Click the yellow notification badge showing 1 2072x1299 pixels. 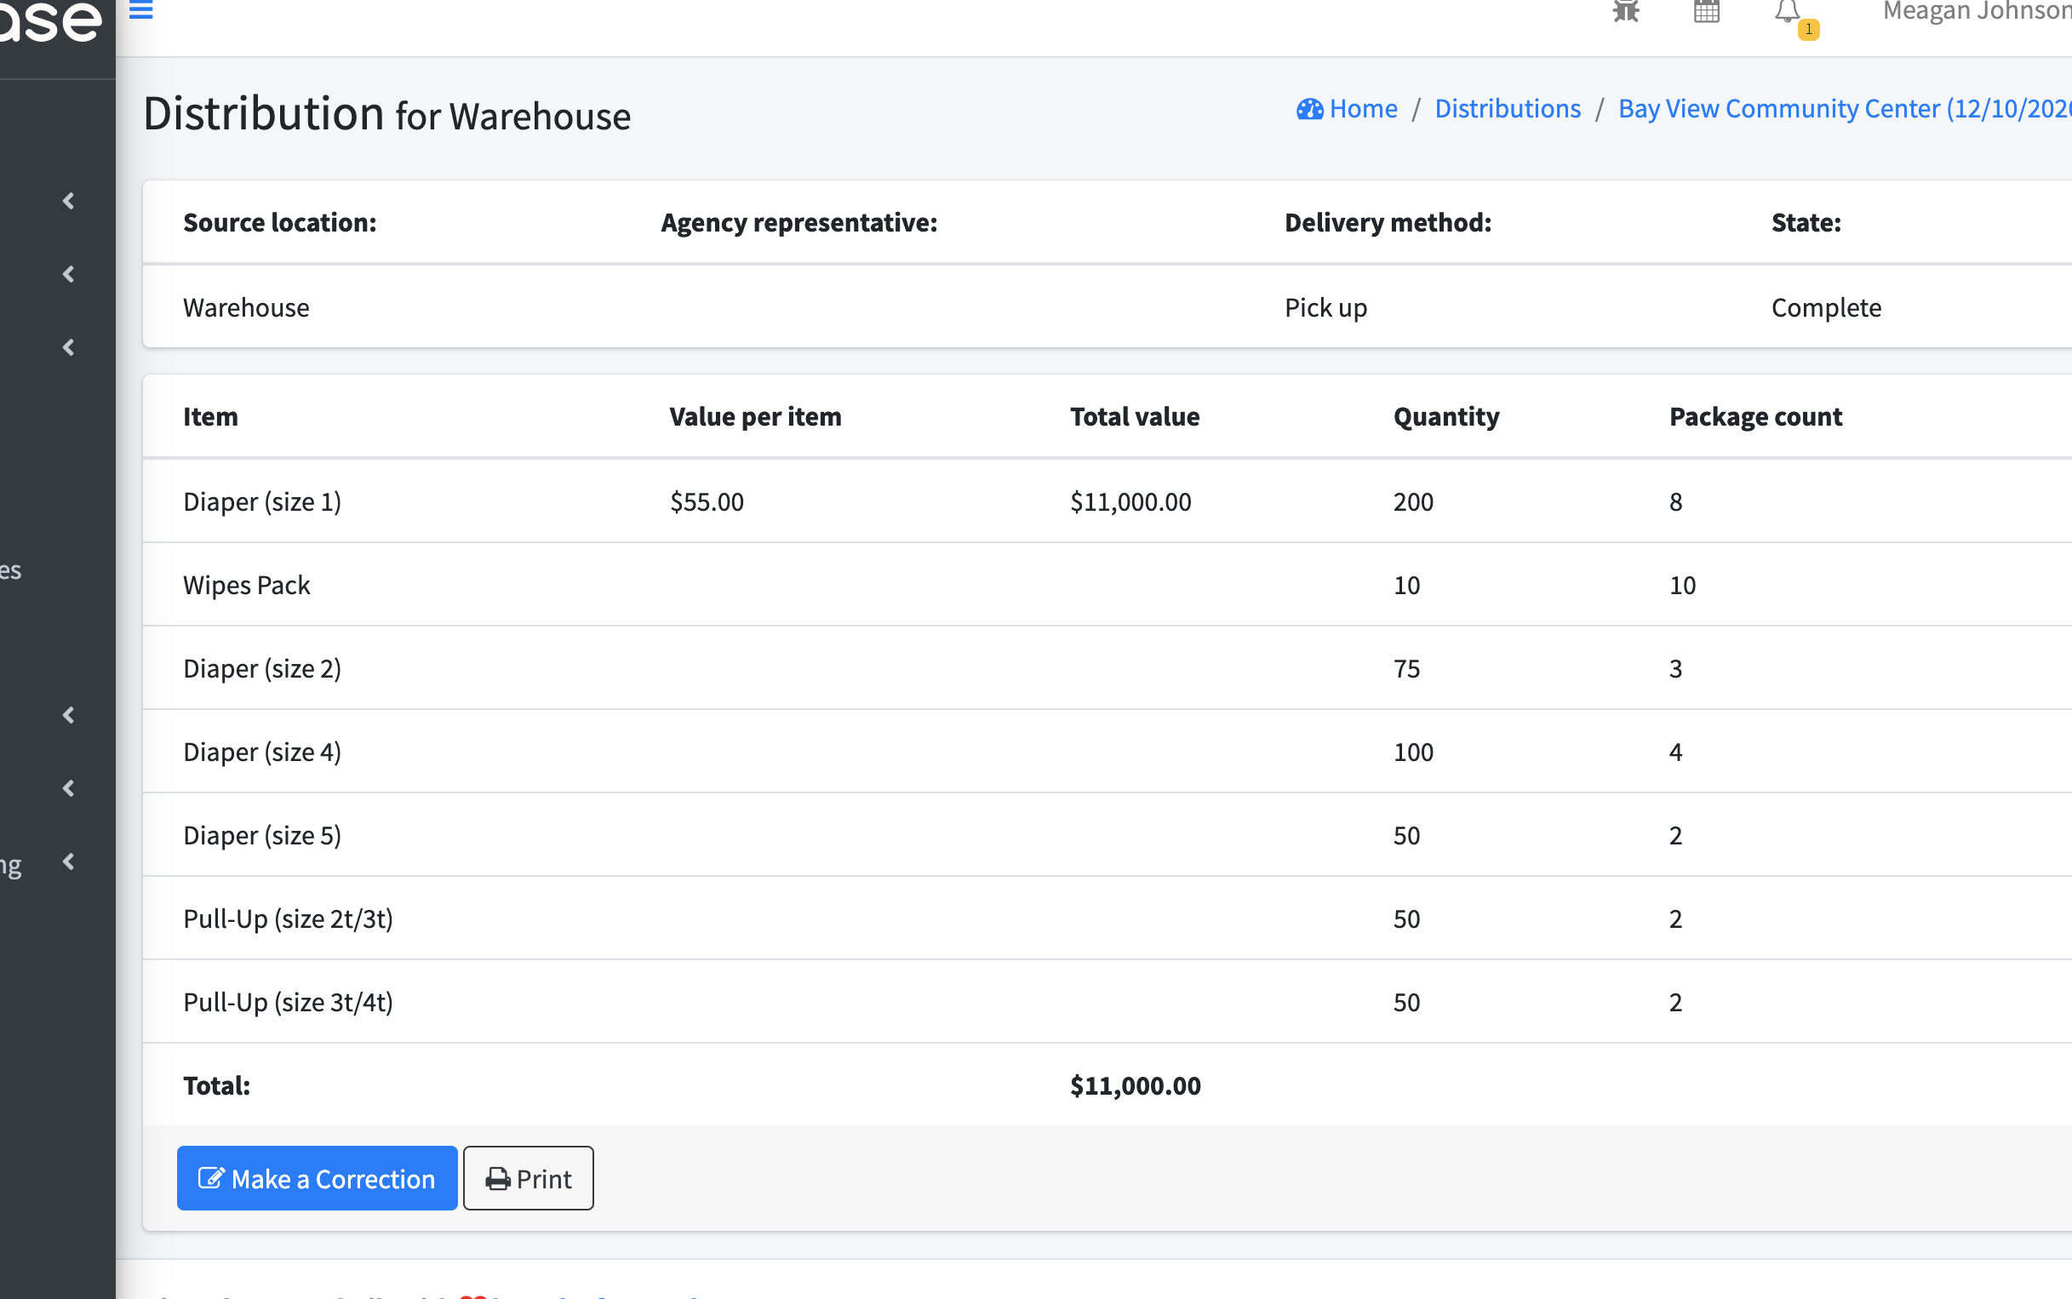tap(1807, 29)
